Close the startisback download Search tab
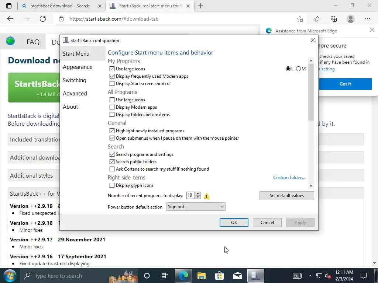This screenshot has width=378, height=283. pos(100,6)
